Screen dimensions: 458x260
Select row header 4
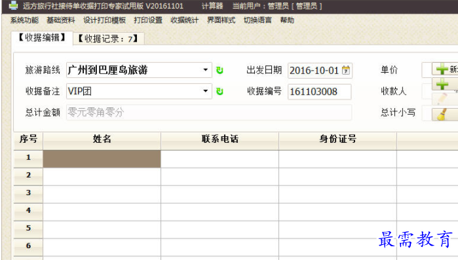[x=28, y=212]
